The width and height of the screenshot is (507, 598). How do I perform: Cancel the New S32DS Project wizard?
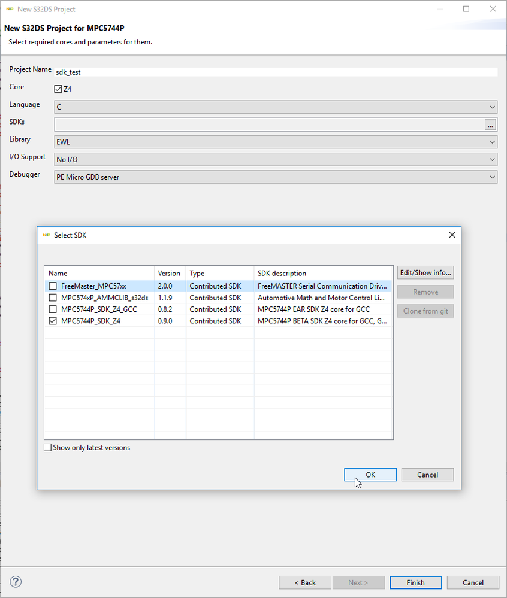(473, 582)
